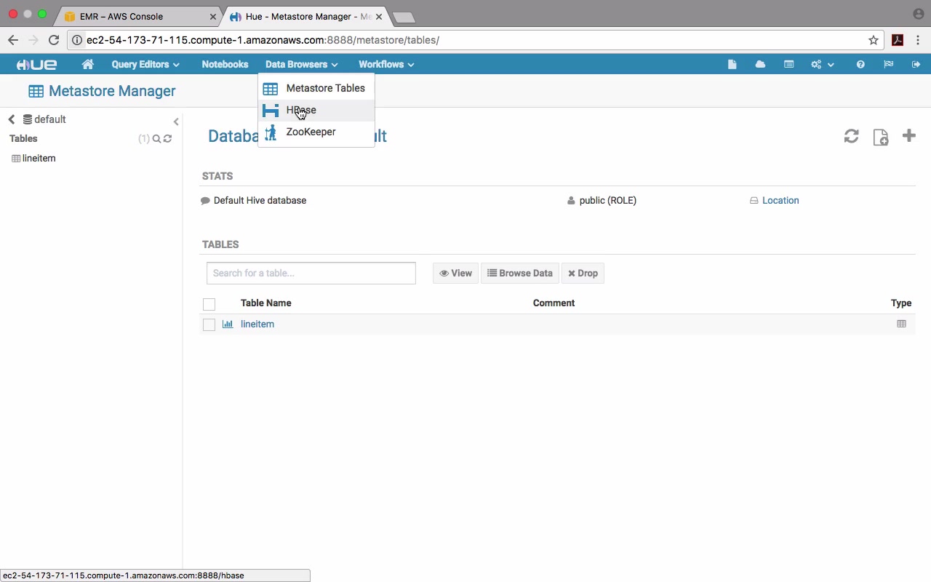Collapse the Data Browsers dropdown
The image size is (931, 582).
(x=301, y=64)
